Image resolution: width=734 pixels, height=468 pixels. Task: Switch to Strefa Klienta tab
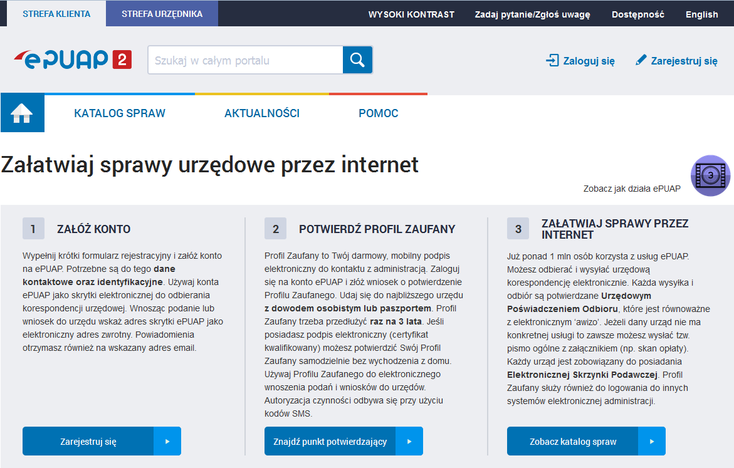[56, 14]
